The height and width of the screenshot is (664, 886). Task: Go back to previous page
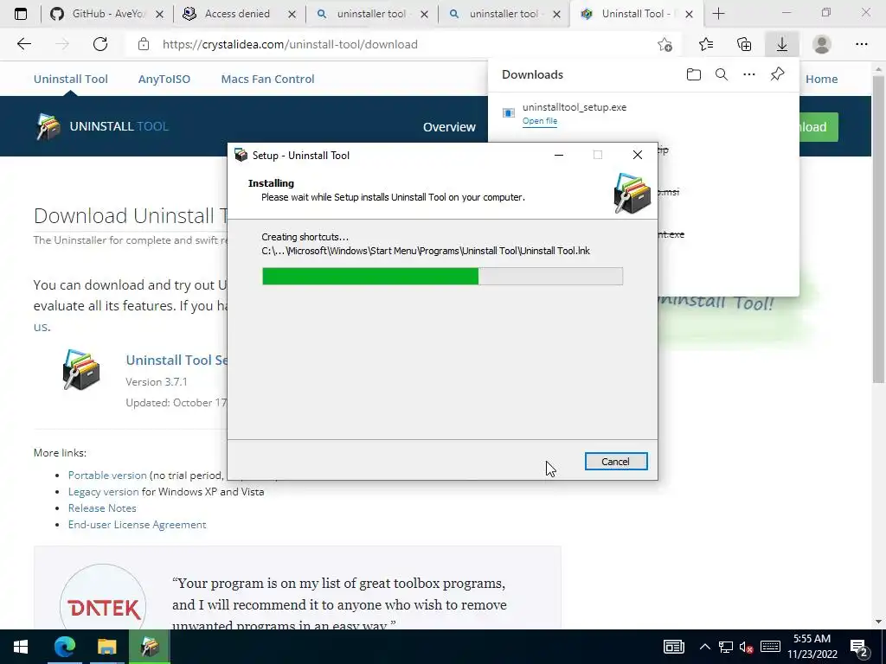(x=23, y=44)
